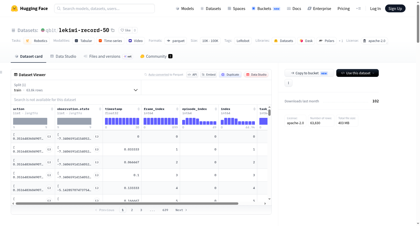Screen dimensions: 420x226
Task: Click the table horizontal scrollbar
Action: coord(127,203)
